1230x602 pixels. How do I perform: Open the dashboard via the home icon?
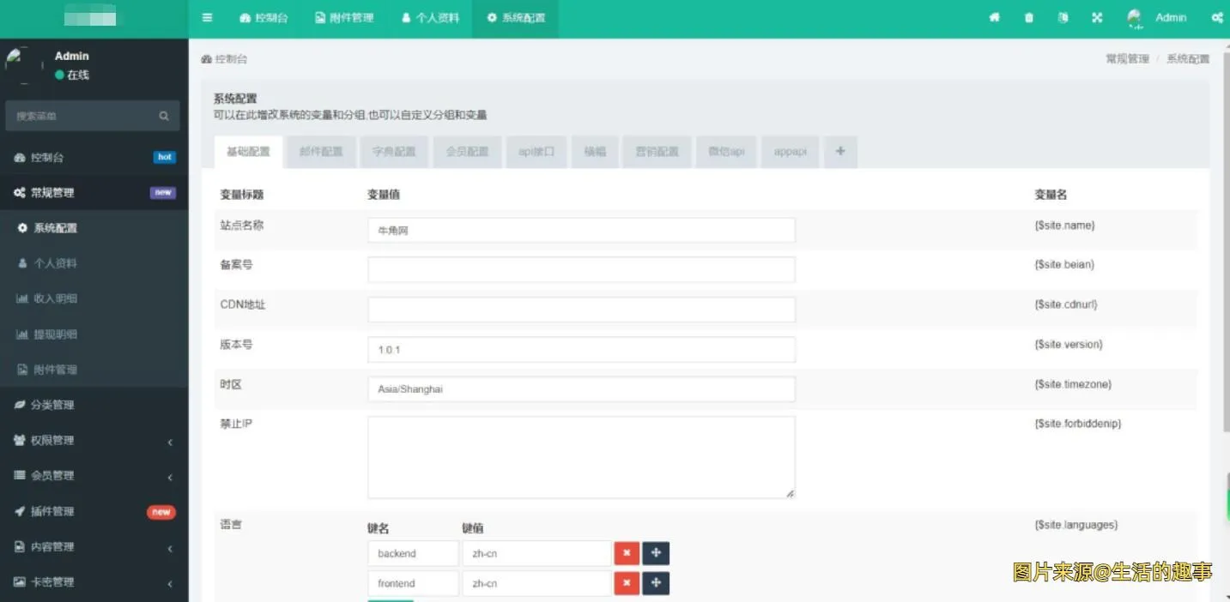[x=994, y=17]
